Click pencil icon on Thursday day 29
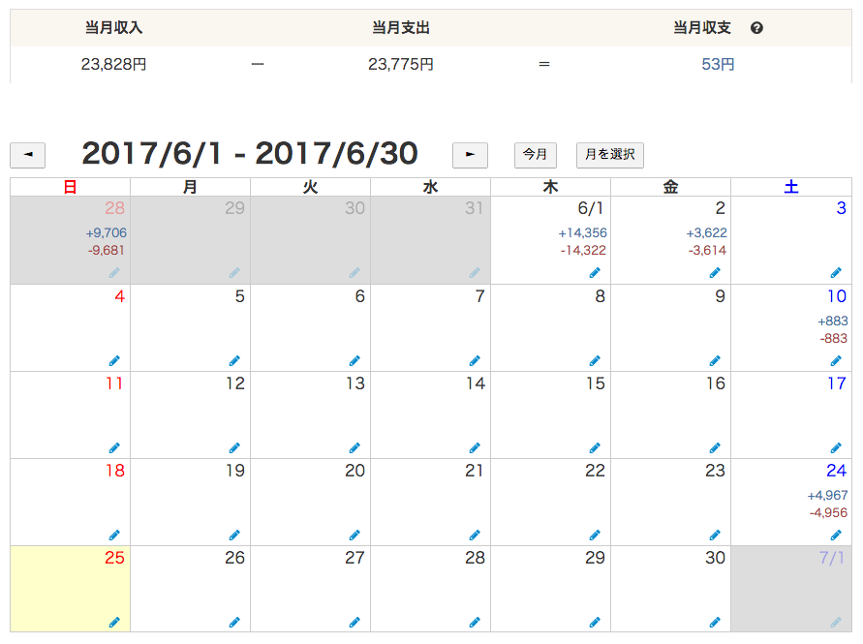The height and width of the screenshot is (644, 863). click(595, 622)
